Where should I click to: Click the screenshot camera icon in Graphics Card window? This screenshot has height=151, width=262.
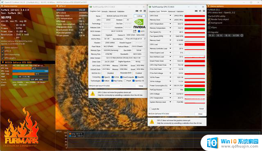click(x=137, y=11)
